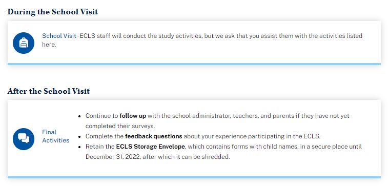
Task: Click the During the School Visit heading
Action: pos(53,12)
